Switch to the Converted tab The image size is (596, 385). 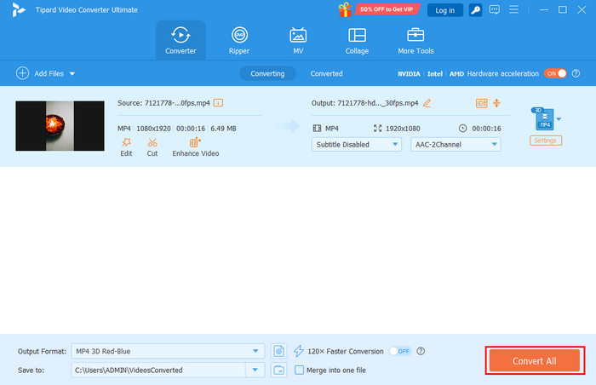pyautogui.click(x=326, y=74)
